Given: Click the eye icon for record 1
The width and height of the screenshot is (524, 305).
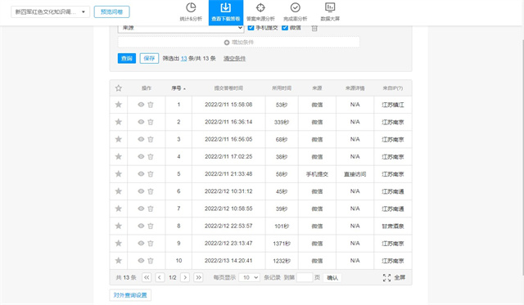Looking at the screenshot, I should (x=141, y=105).
